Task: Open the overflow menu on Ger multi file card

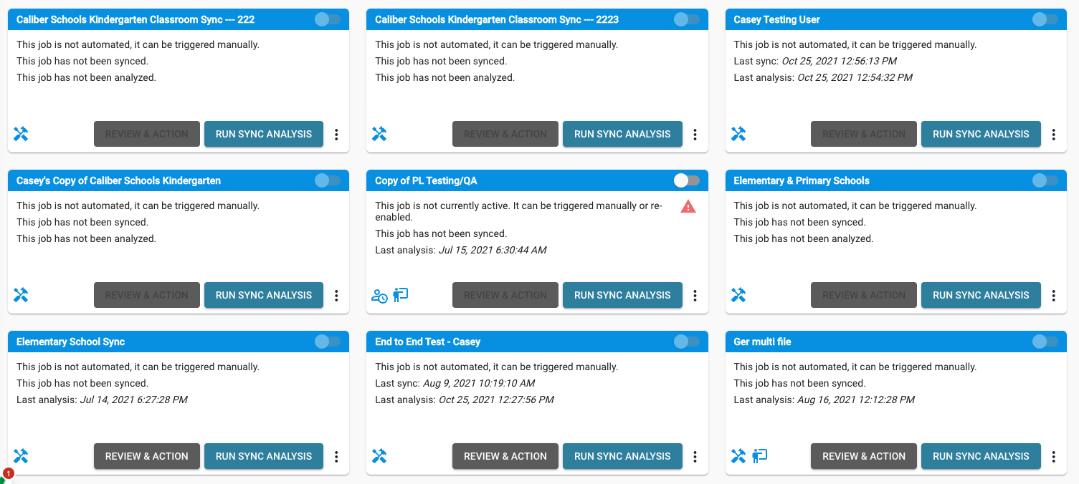Action: pos(1053,456)
